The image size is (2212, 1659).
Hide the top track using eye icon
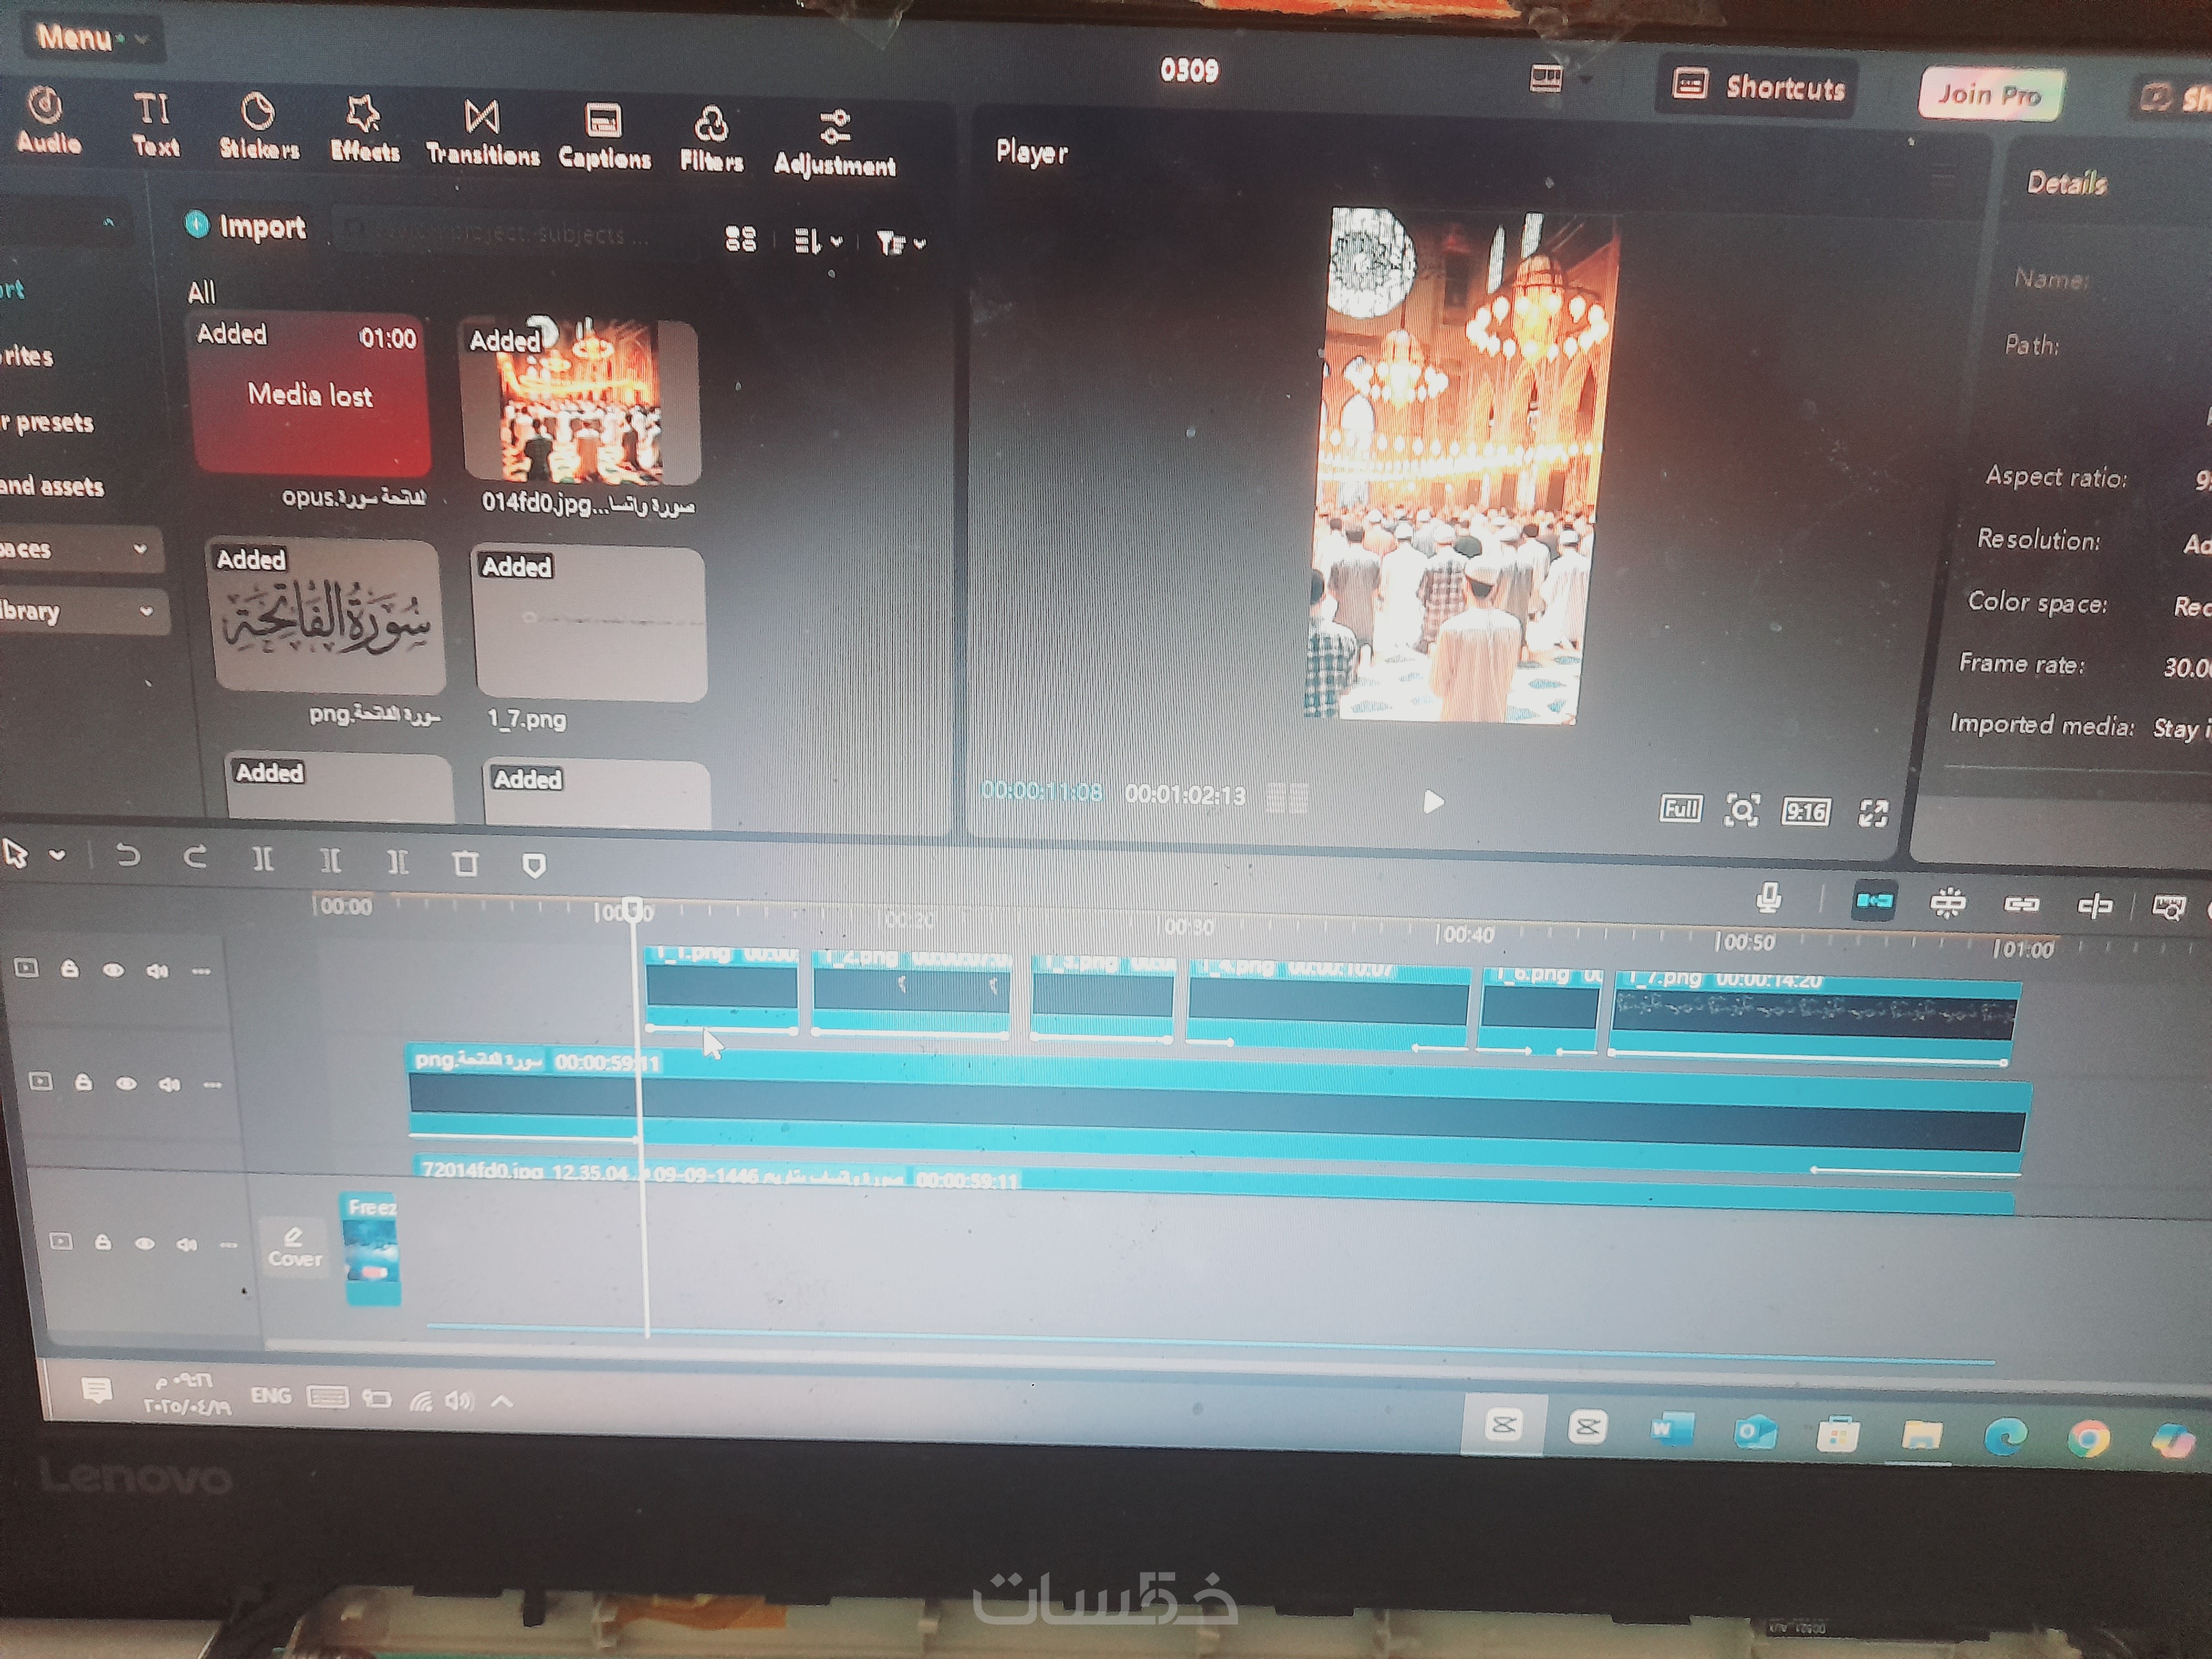tap(113, 970)
